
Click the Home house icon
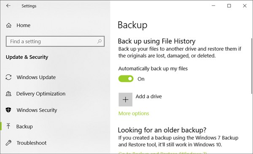[9, 25]
